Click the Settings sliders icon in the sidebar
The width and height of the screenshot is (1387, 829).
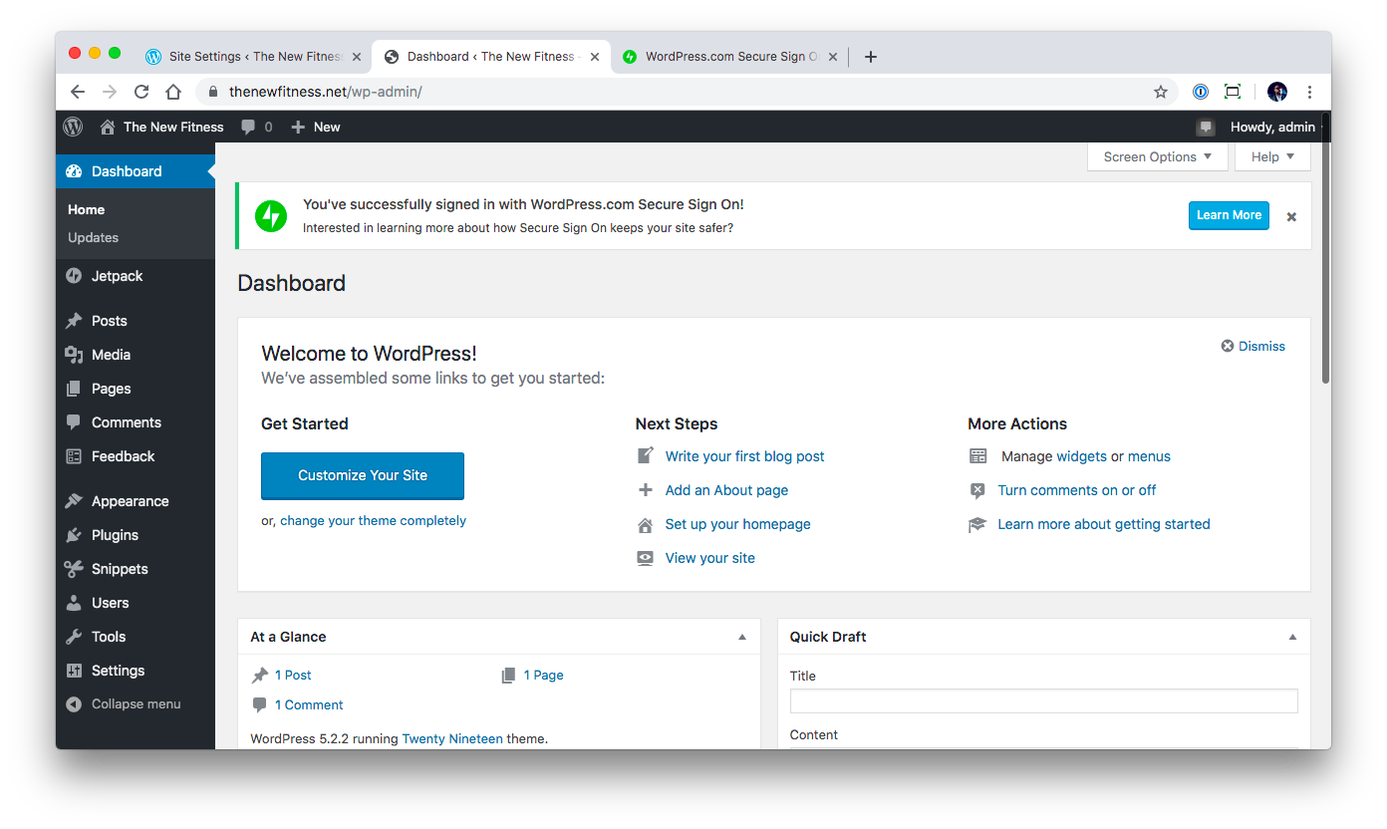(74, 671)
